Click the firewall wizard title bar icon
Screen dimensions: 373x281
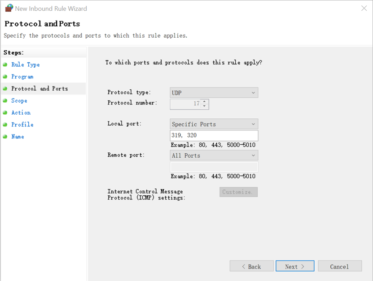[x=9, y=8]
